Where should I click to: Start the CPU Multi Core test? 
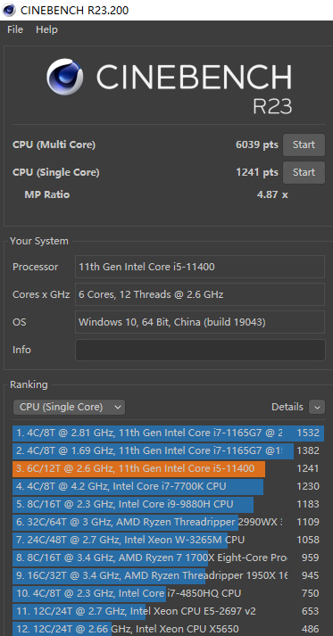(x=304, y=145)
